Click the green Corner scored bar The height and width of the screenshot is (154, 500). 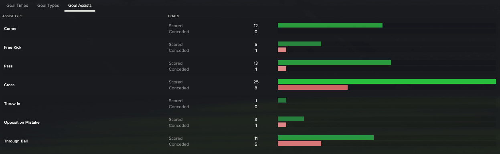pos(330,25)
